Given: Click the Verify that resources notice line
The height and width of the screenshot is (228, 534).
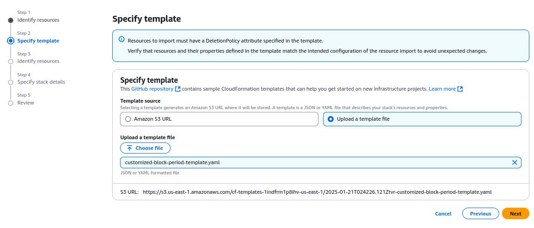Looking at the screenshot, I should coord(307,51).
